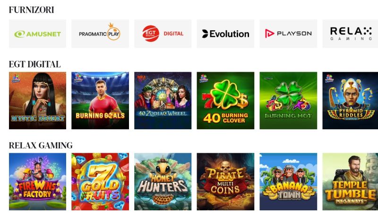The image size is (378, 216).
Task: Select the Temple Tumble Megaways game
Action: pos(350,182)
